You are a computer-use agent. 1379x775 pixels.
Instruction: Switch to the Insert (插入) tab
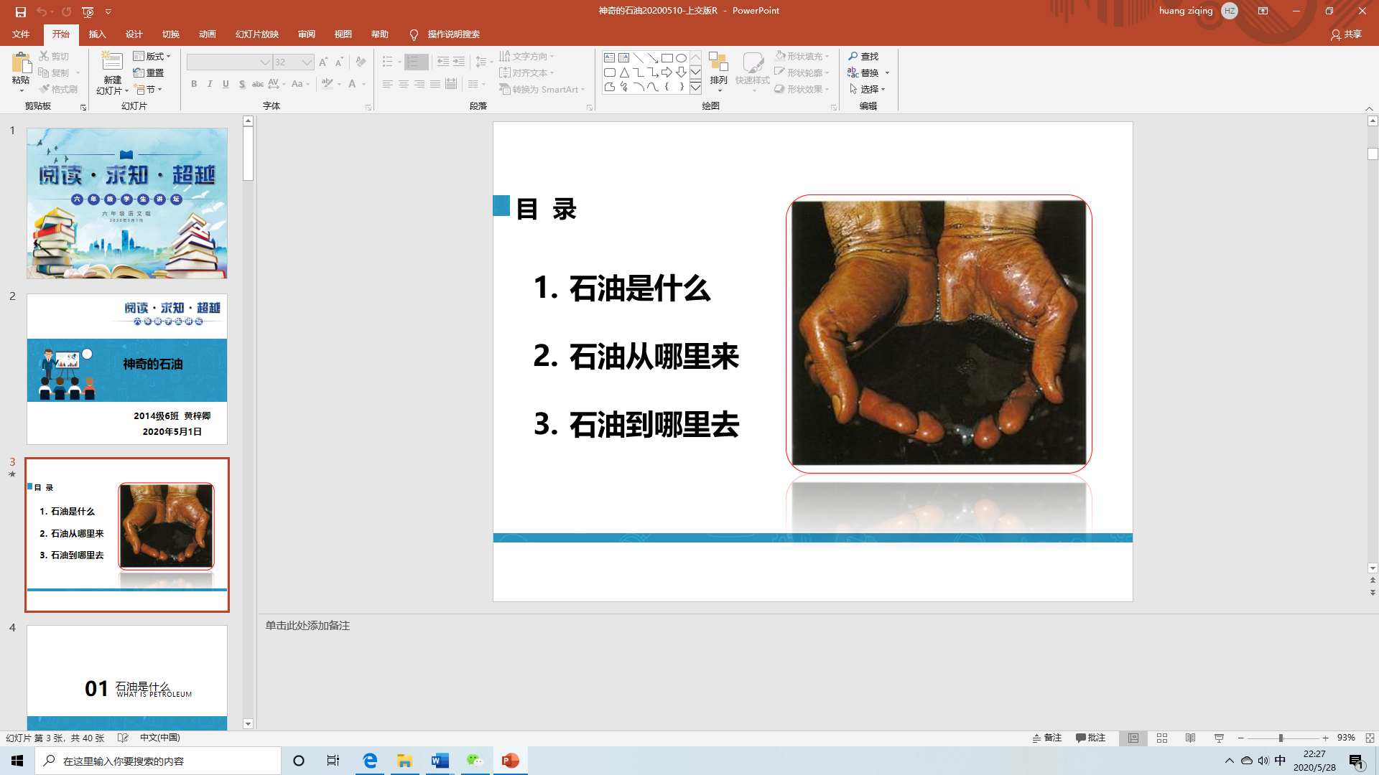point(97,34)
